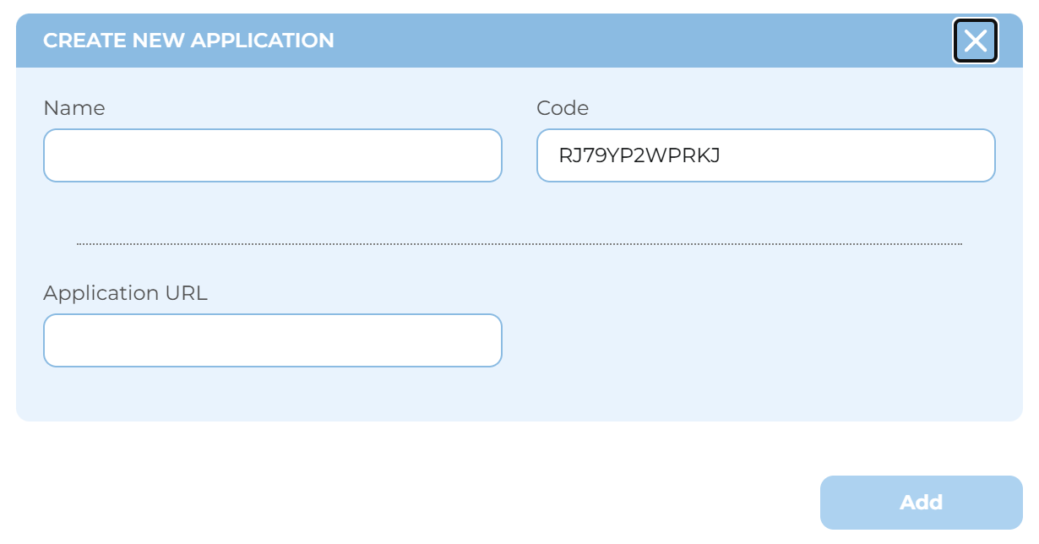Click the Application URL label
Image resolution: width=1039 pixels, height=544 pixels.
click(125, 293)
